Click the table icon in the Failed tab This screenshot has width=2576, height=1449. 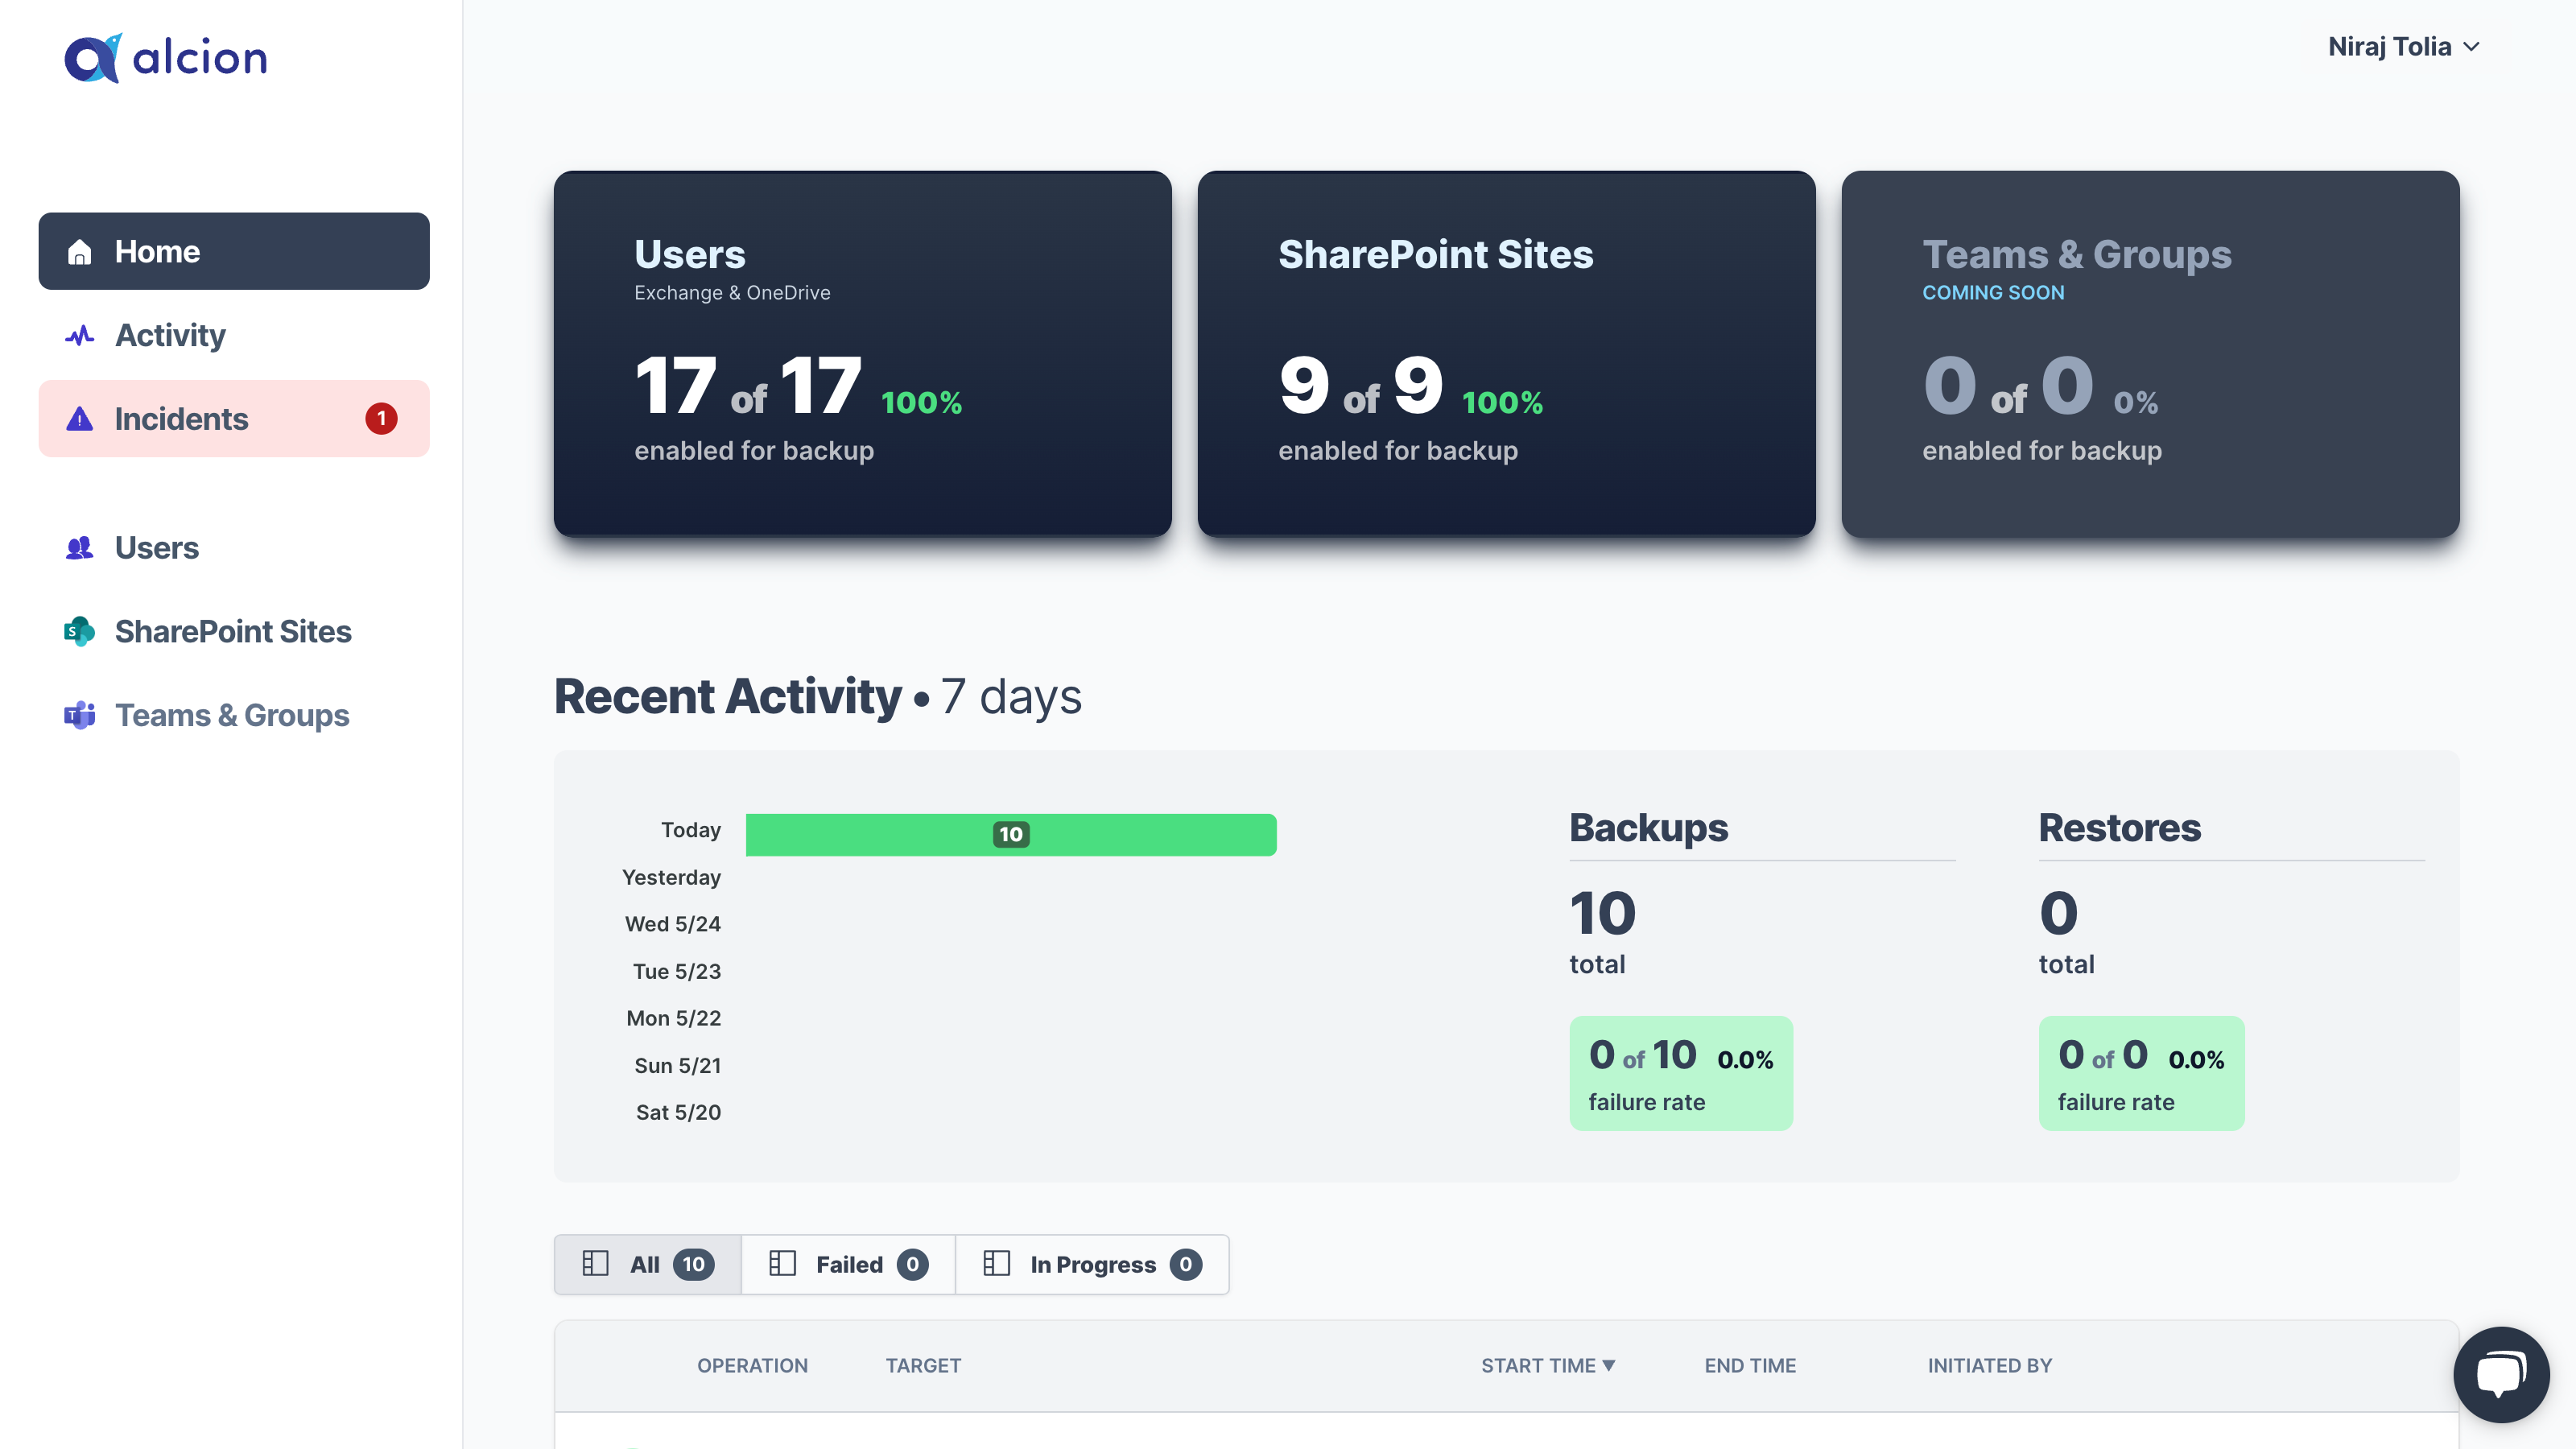[782, 1264]
